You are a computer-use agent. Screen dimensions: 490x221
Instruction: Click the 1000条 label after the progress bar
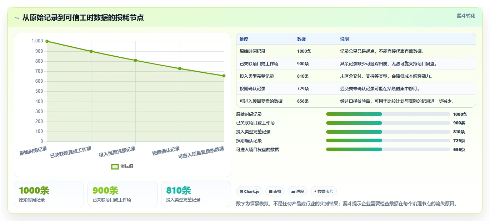(x=460, y=114)
